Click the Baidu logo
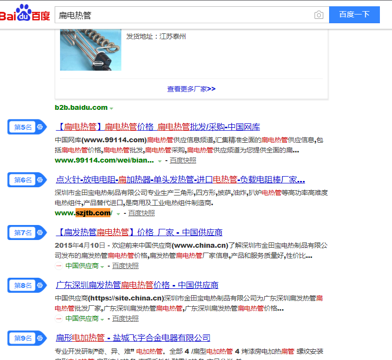Viewport: 392px width, 360px height. [25, 14]
